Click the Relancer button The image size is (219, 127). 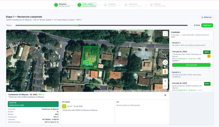coord(207,17)
